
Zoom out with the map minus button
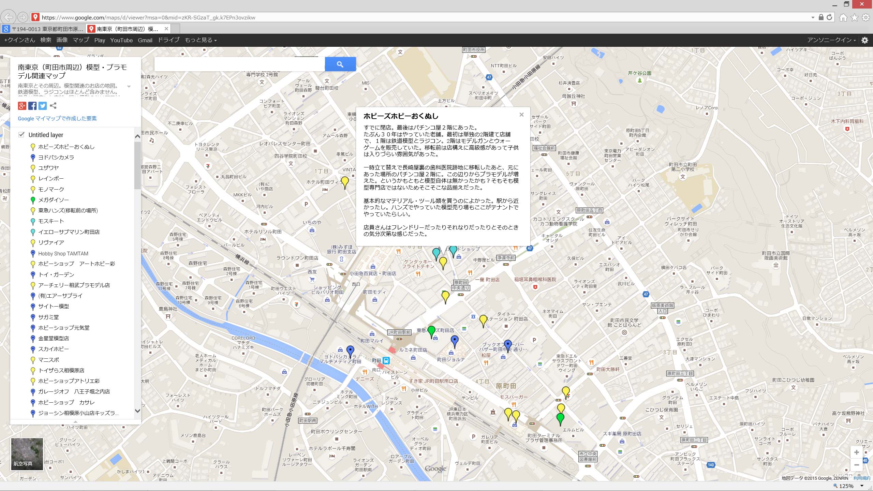856,465
